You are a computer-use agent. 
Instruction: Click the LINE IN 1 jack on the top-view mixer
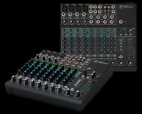coord(64,14)
